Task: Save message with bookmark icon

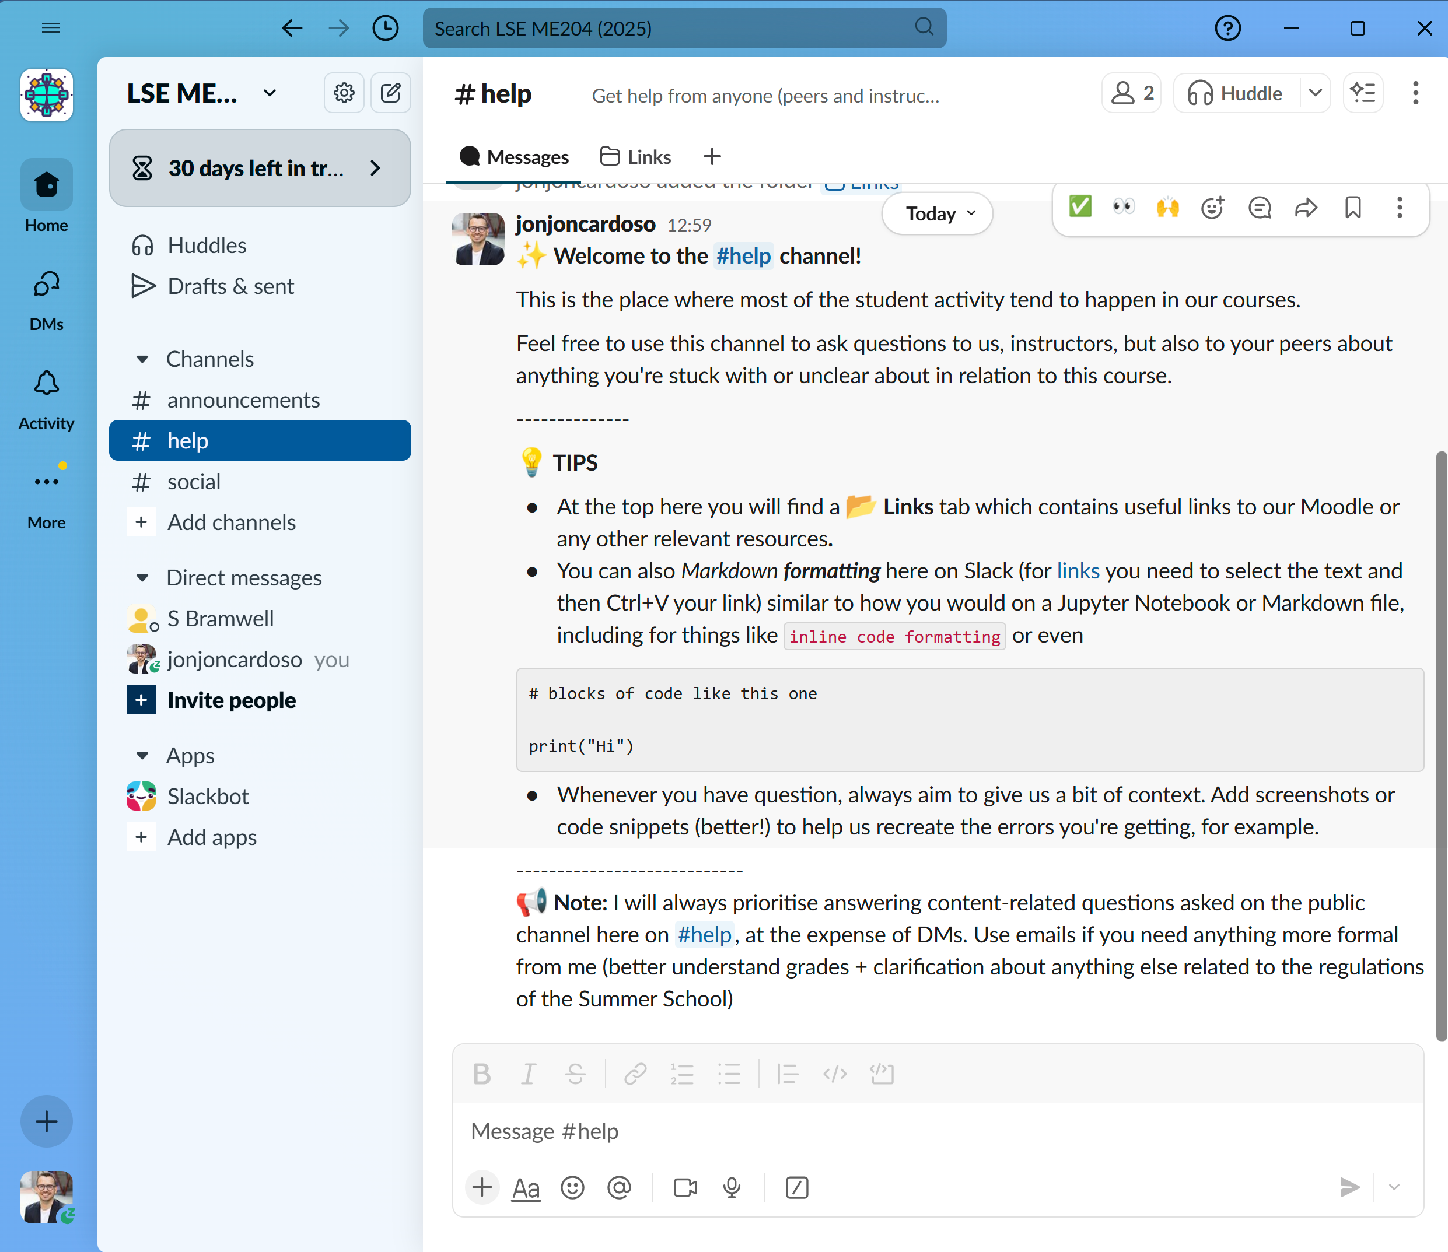Action: [x=1353, y=207]
